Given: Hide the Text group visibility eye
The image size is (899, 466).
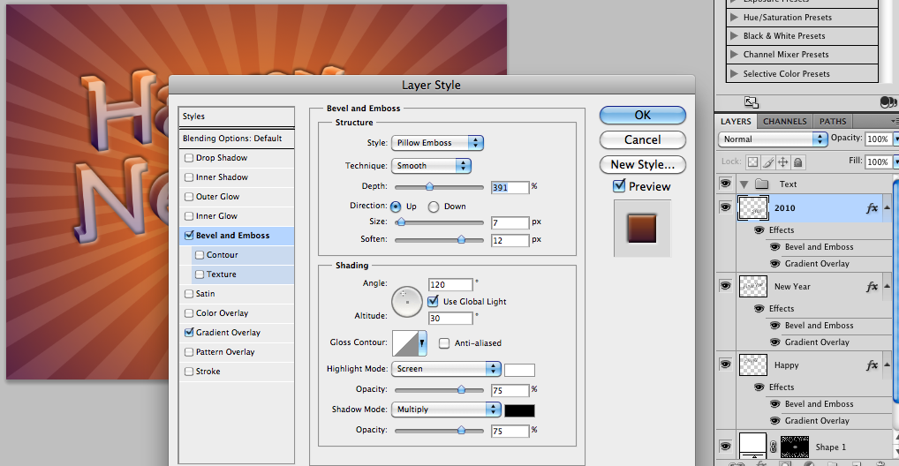Looking at the screenshot, I should pos(725,184).
